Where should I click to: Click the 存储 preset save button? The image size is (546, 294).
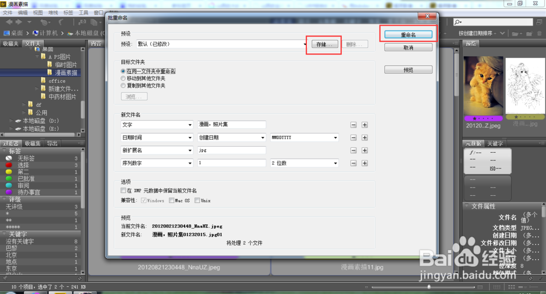[x=324, y=44]
